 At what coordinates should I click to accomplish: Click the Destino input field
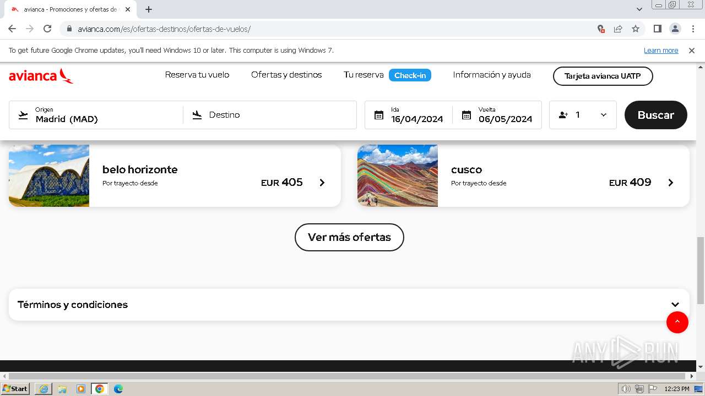[270, 115]
